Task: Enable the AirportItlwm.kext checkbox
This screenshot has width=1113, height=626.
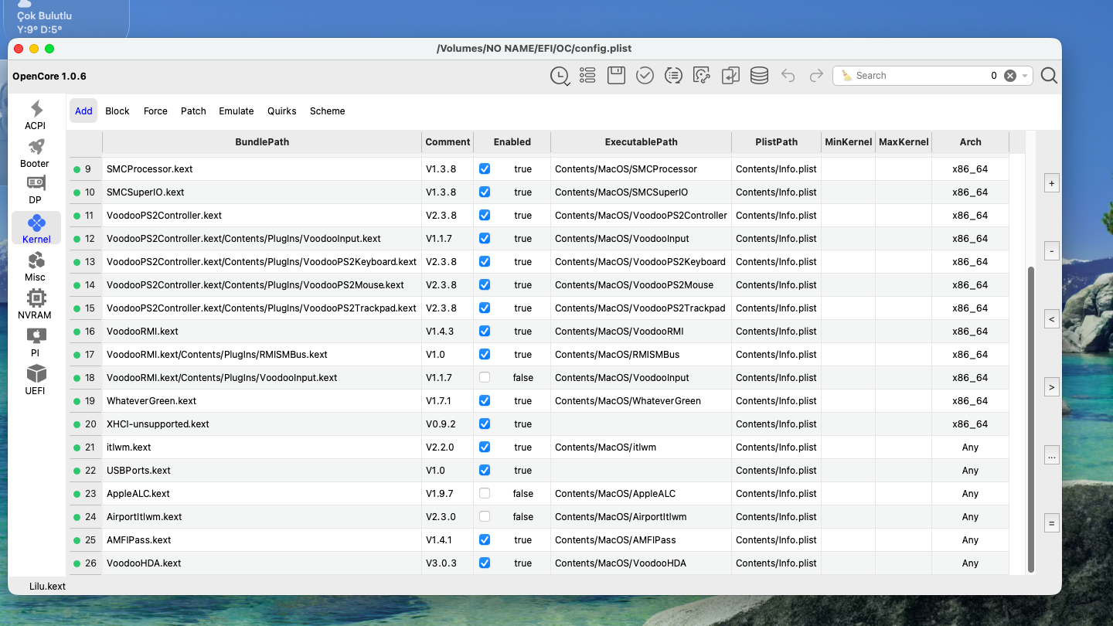Action: [485, 516]
